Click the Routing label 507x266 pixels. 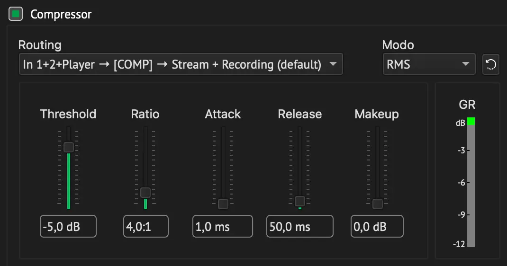click(x=40, y=44)
